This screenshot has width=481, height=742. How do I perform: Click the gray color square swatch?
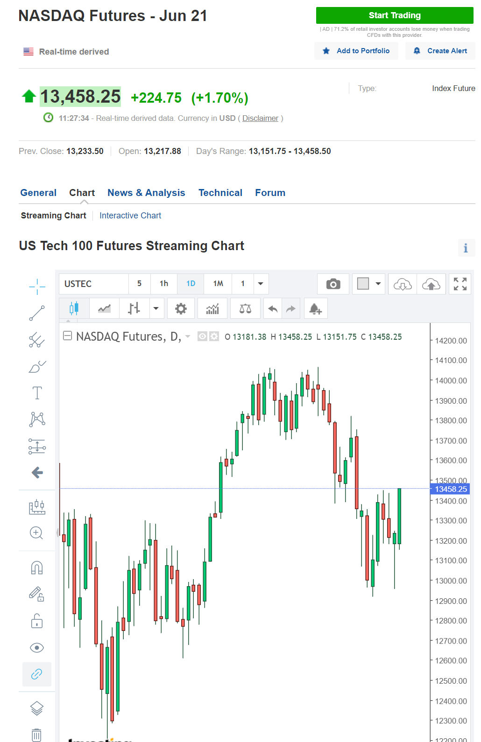tap(363, 284)
